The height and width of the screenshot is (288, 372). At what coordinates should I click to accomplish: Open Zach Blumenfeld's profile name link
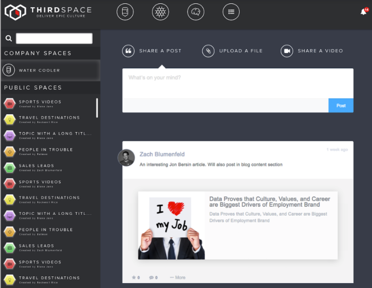click(x=162, y=154)
